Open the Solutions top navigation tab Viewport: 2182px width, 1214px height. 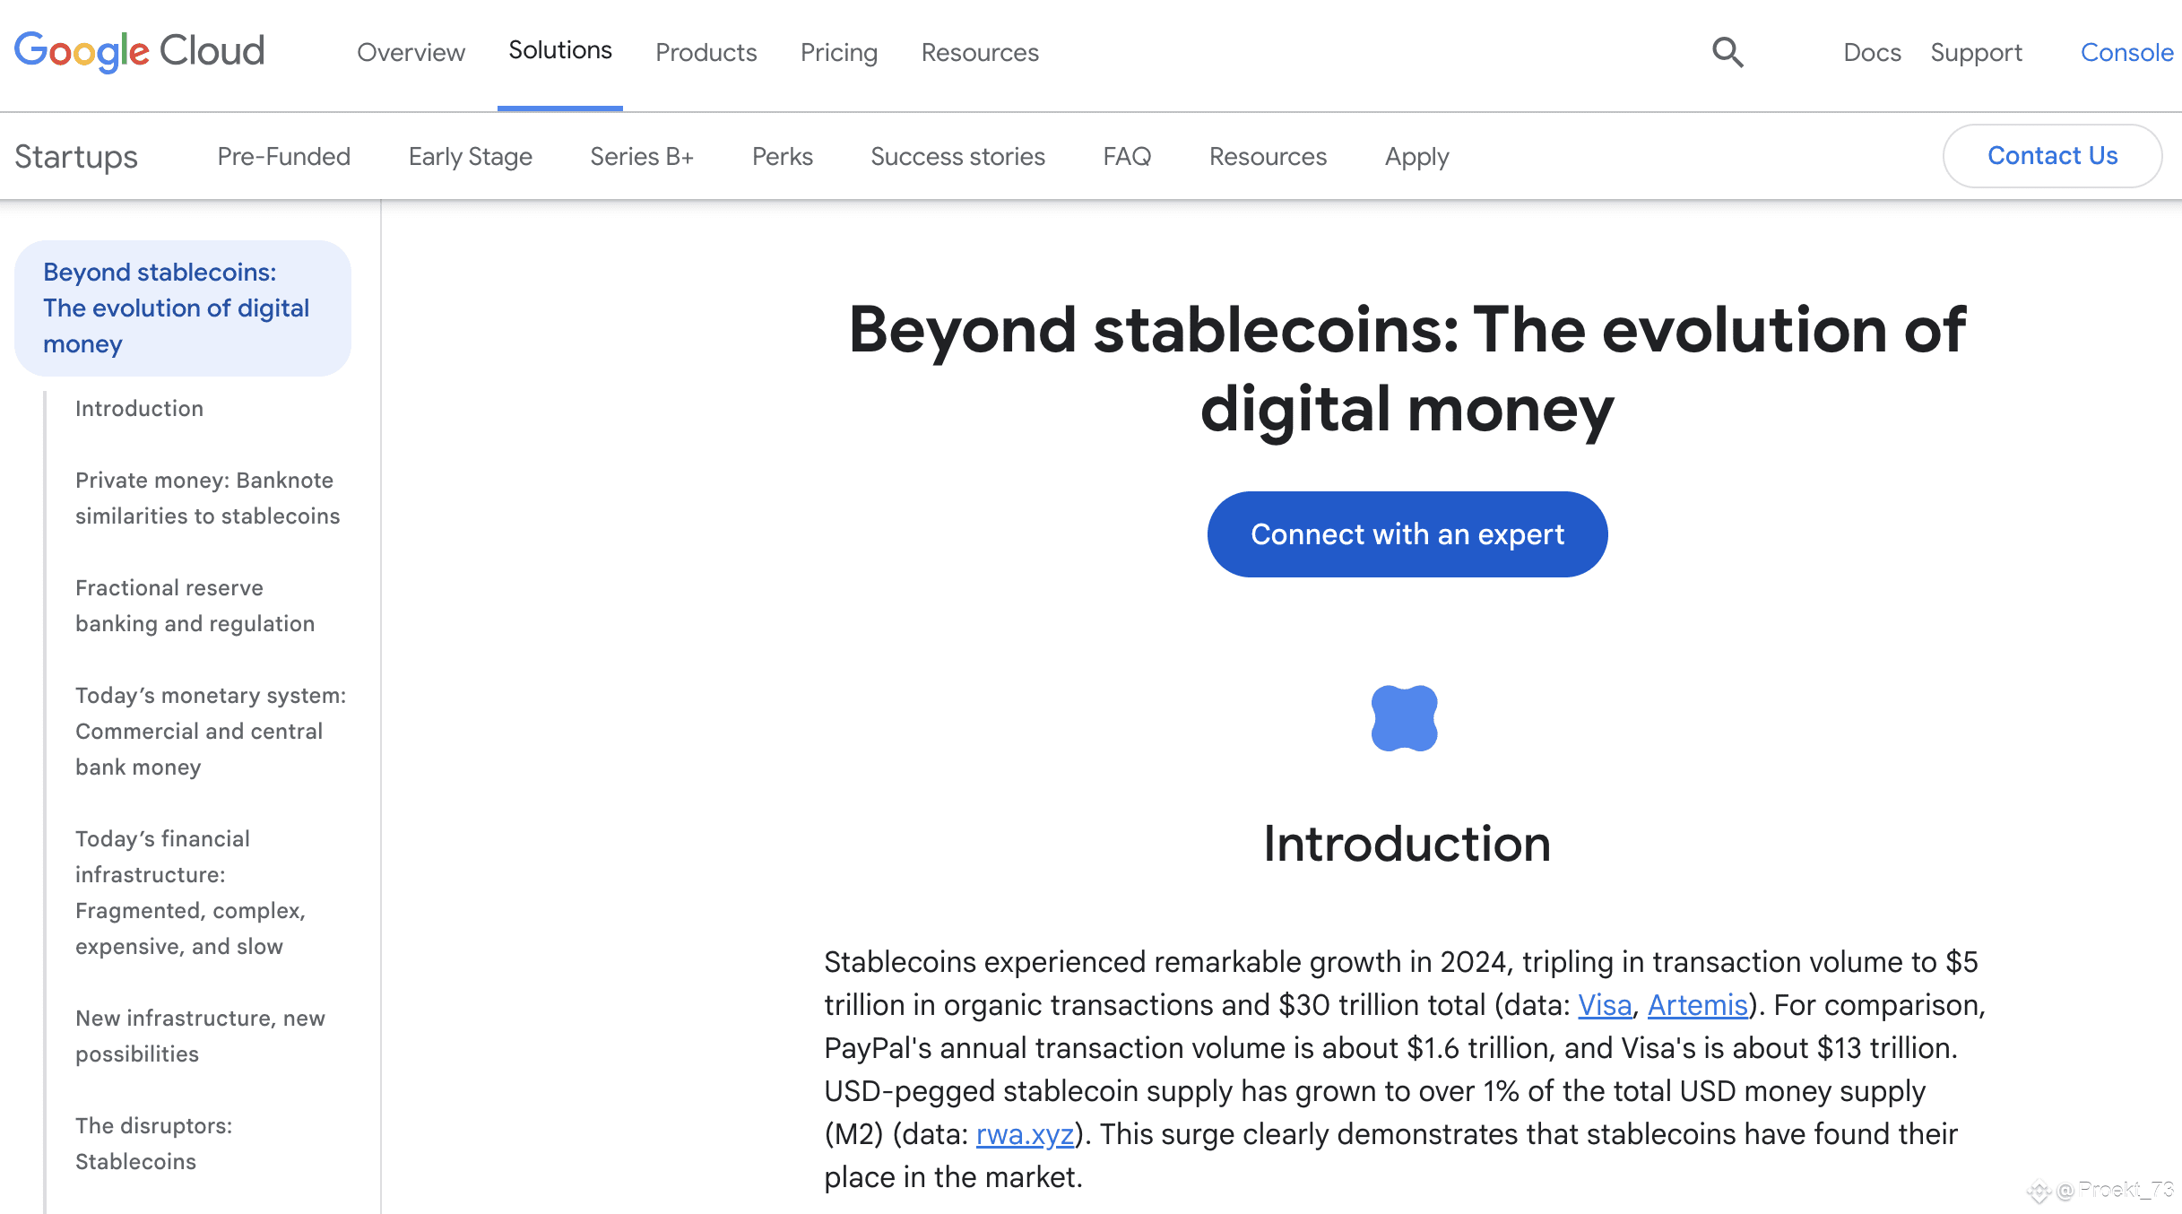[560, 50]
